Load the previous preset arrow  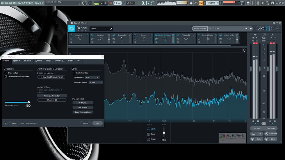pyautogui.click(x=246, y=28)
